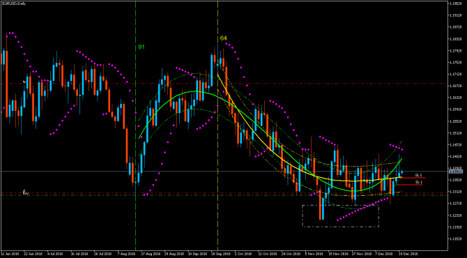Select the yellow dashed vertical line
467x258 pixels.
(217, 125)
